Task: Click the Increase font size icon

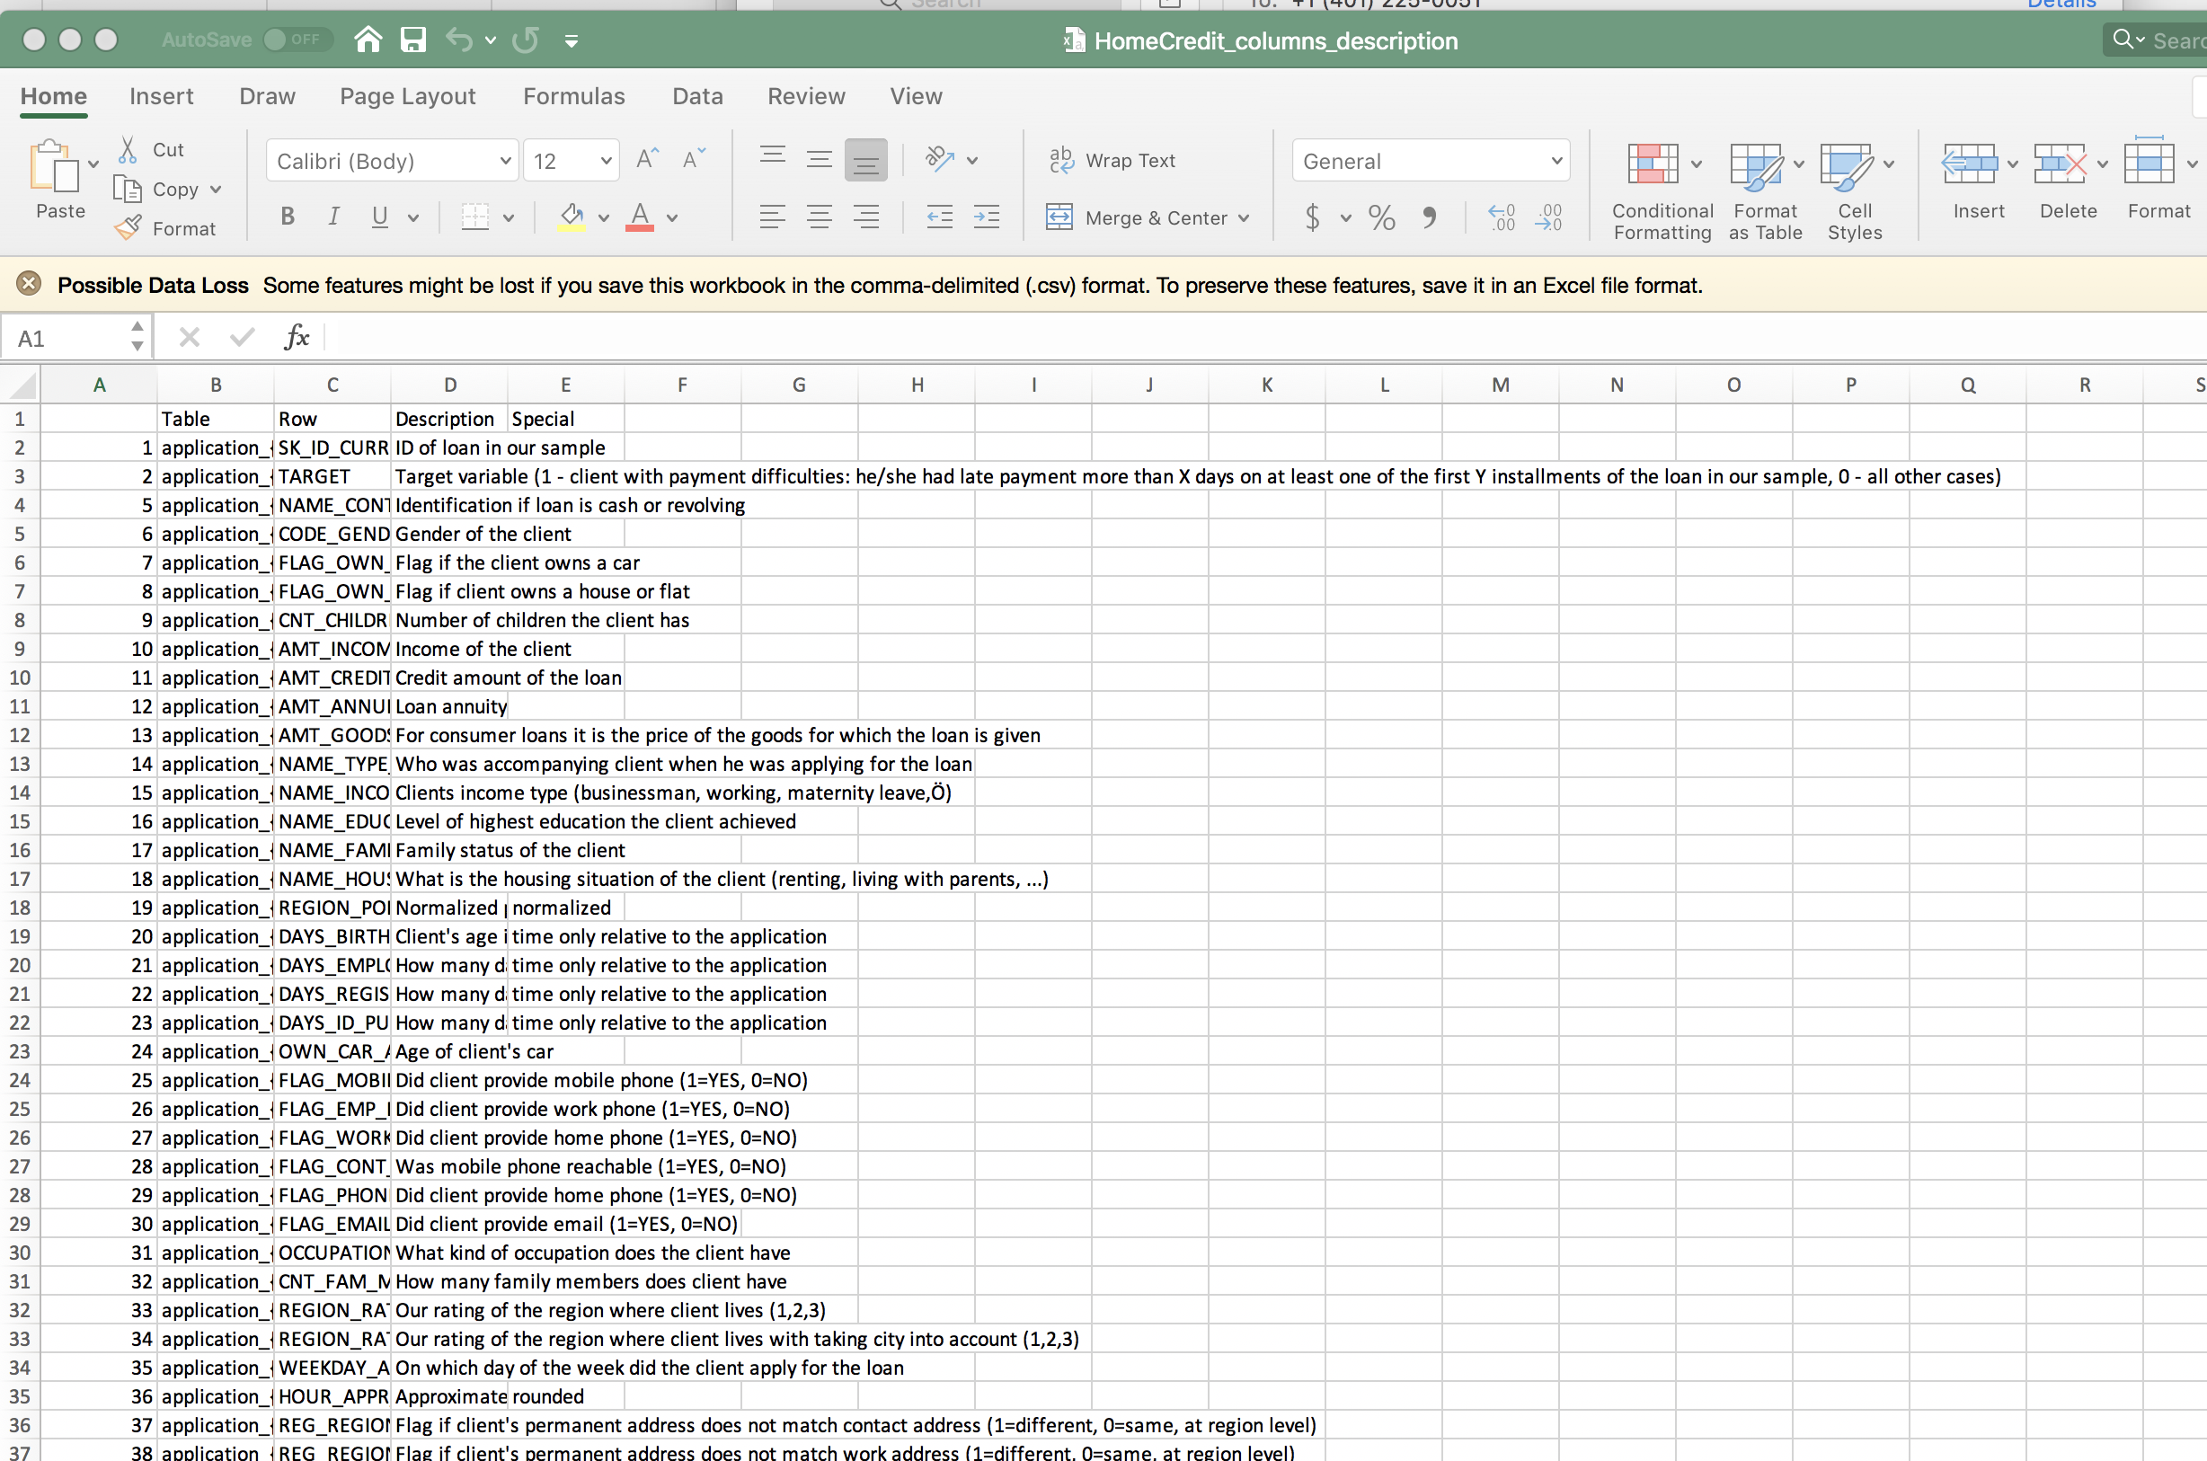Action: tap(646, 160)
